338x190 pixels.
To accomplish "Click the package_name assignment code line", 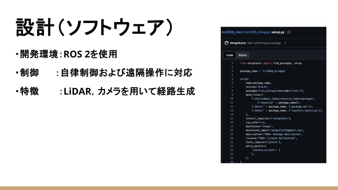I will tap(262, 71).
